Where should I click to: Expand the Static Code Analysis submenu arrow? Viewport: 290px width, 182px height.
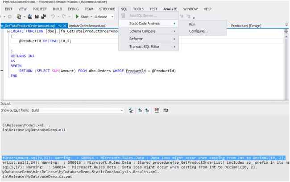coord(174,24)
